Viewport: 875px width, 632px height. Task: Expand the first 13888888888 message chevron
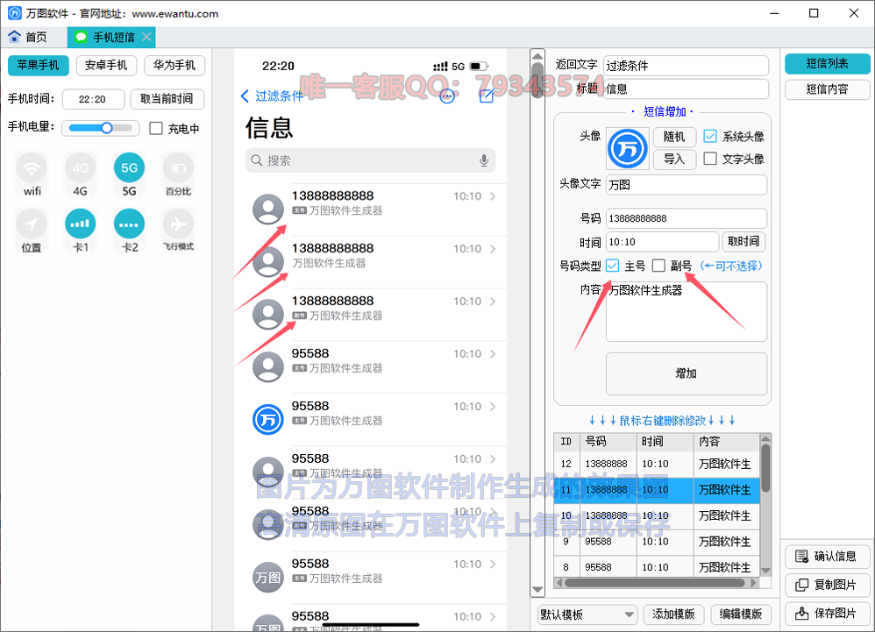click(493, 196)
